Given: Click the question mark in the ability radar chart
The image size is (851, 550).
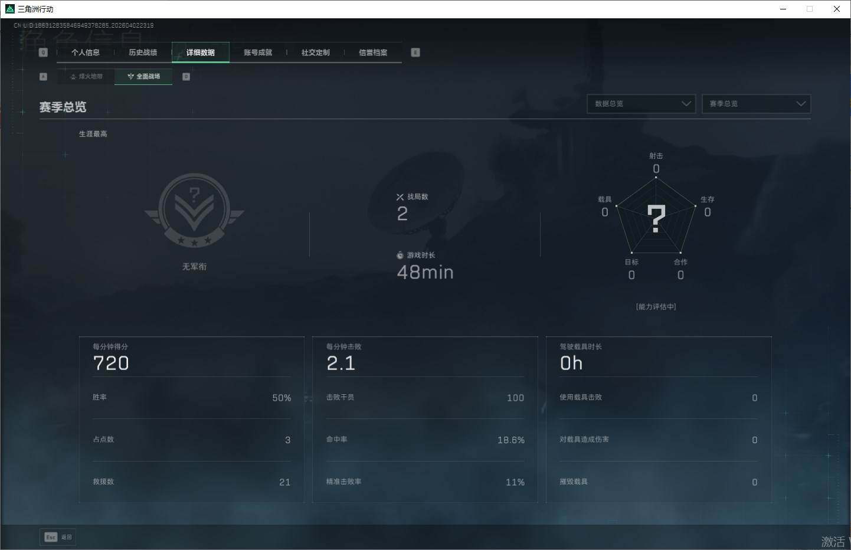Looking at the screenshot, I should [x=656, y=218].
